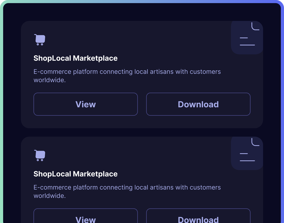The width and height of the screenshot is (284, 223).
Task: Click the dark gap between the two cards
Action: [142, 132]
